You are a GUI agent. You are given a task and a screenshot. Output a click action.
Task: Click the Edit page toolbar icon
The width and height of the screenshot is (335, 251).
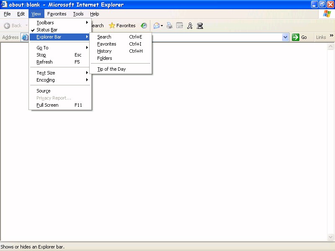click(180, 26)
